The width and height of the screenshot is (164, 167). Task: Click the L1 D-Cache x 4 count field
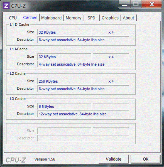point(111,32)
